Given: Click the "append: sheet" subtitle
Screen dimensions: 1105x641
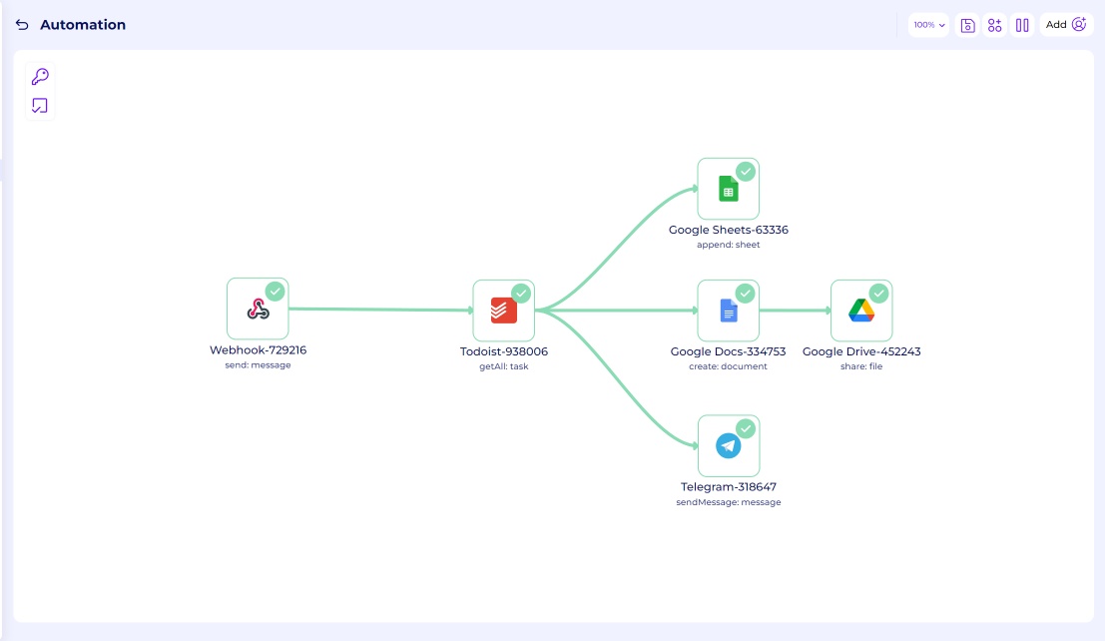Looking at the screenshot, I should tap(728, 245).
